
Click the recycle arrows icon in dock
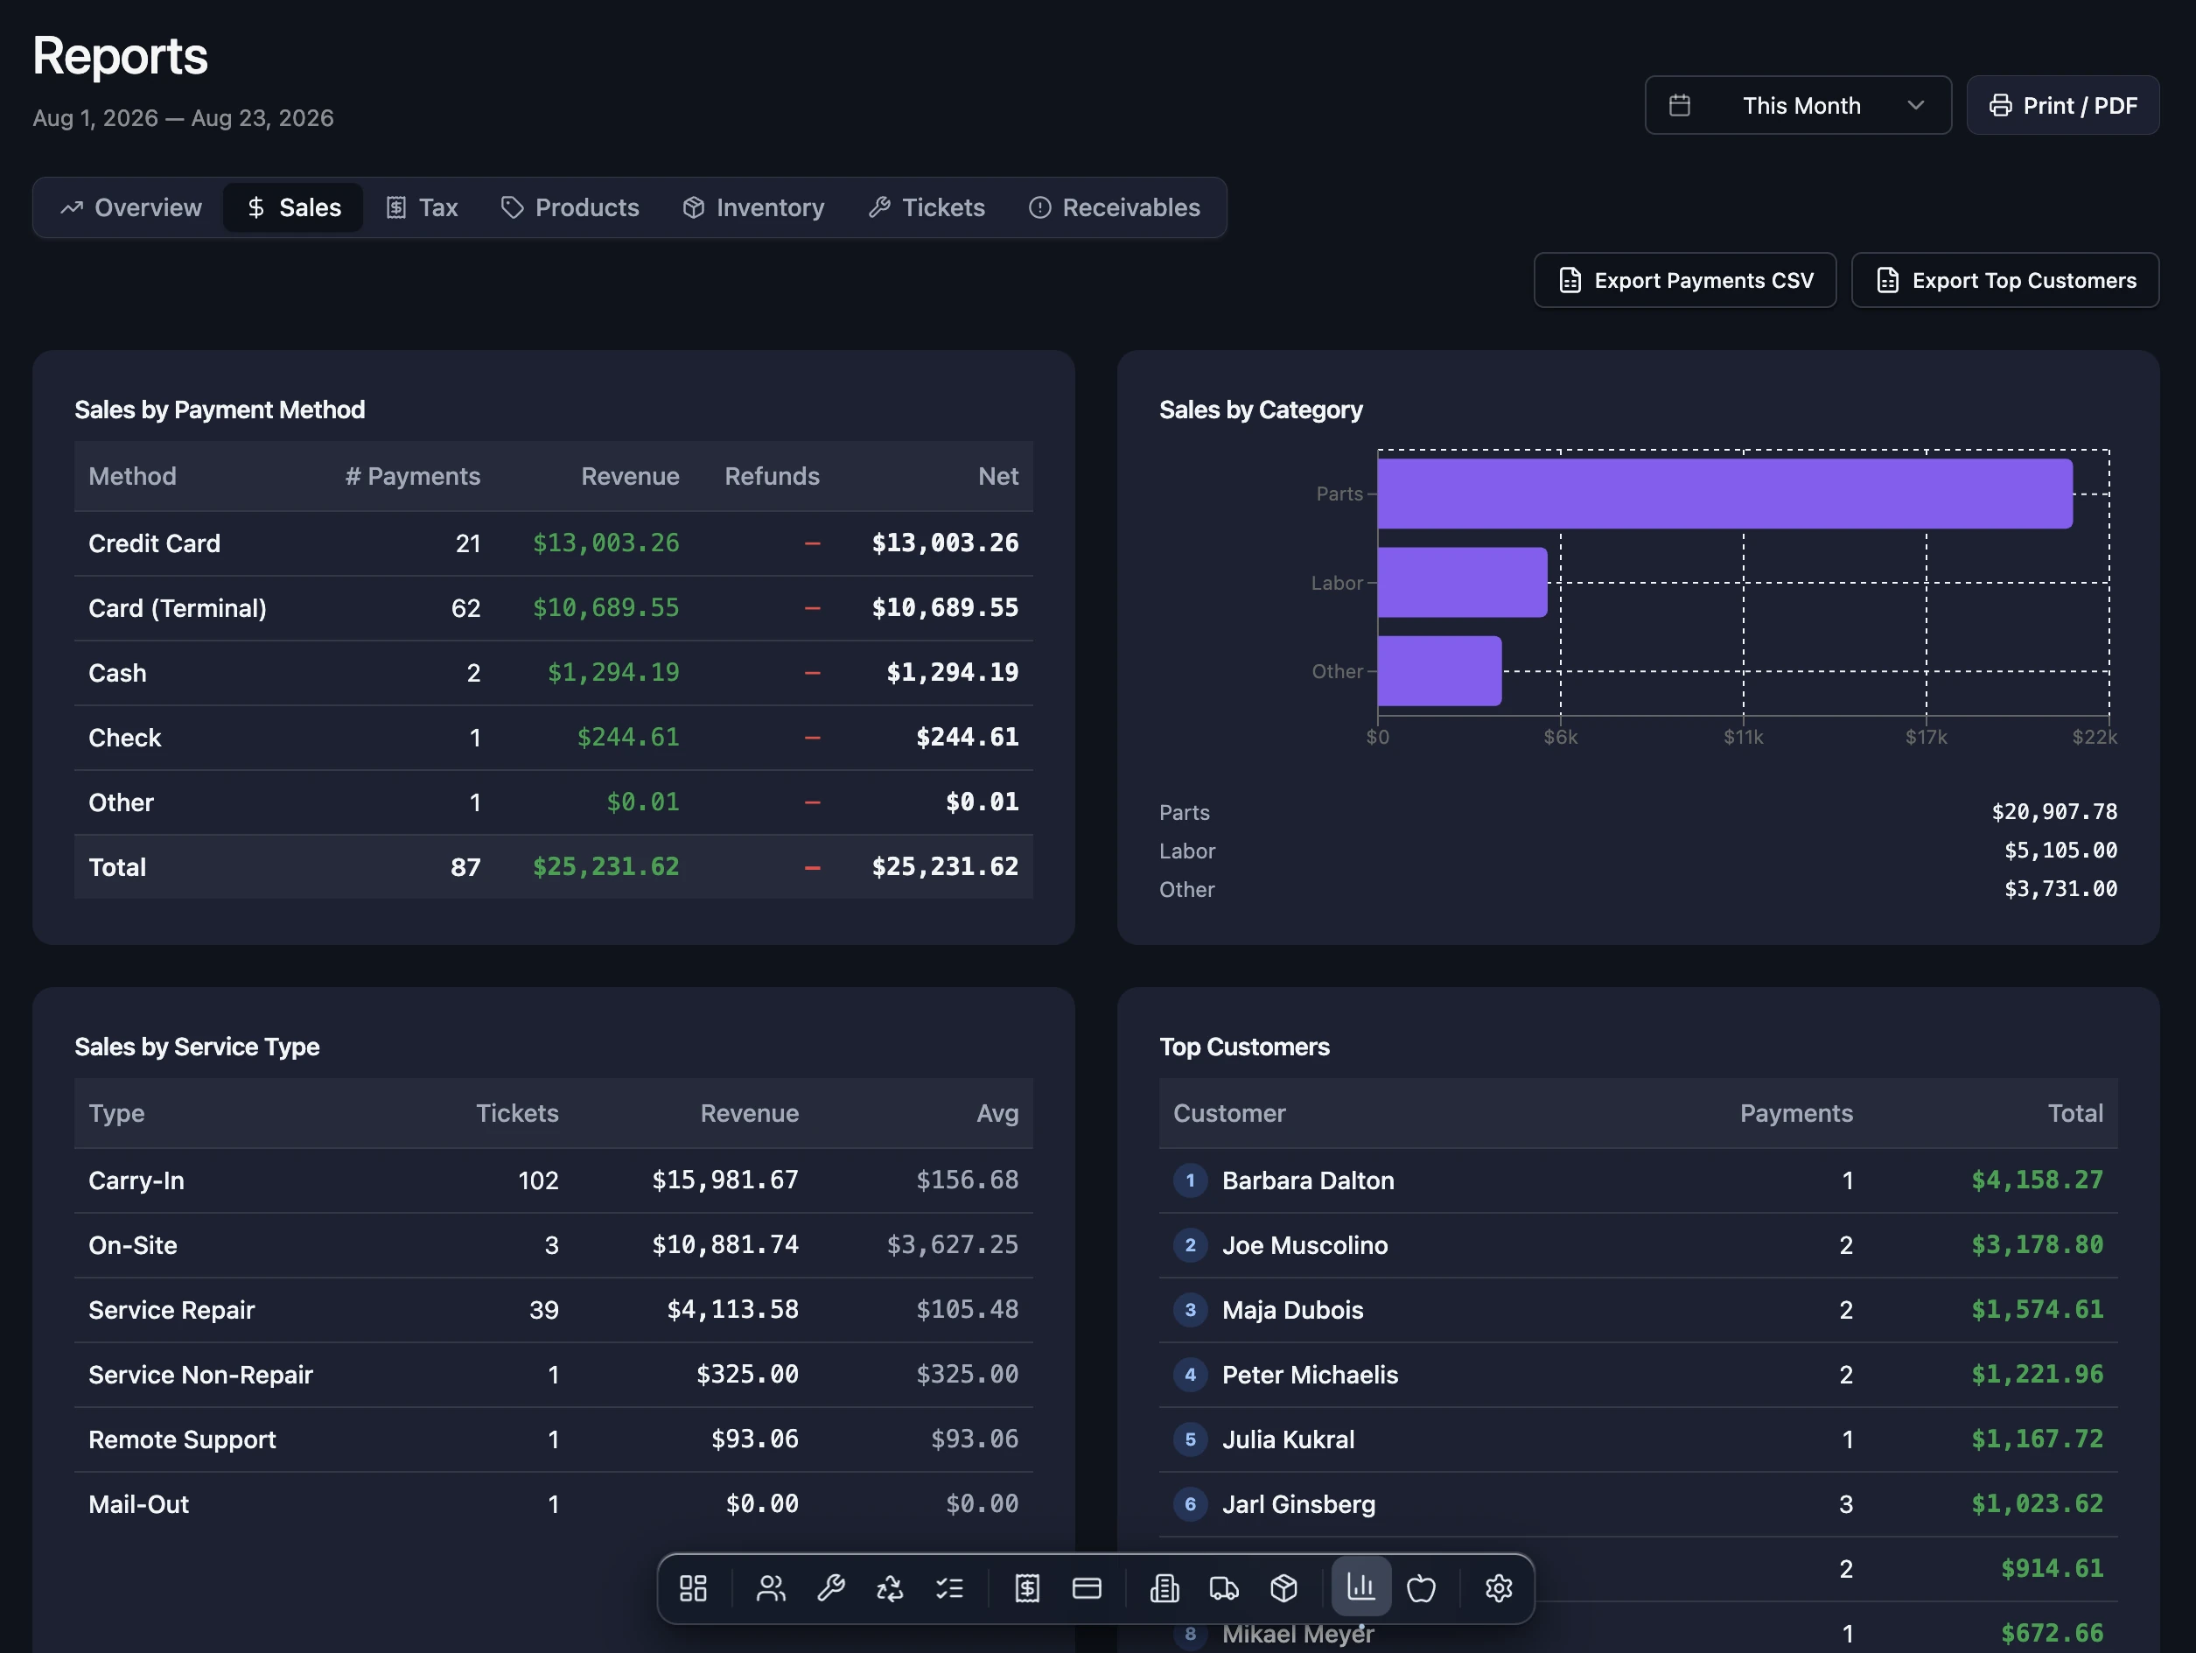[x=891, y=1588]
